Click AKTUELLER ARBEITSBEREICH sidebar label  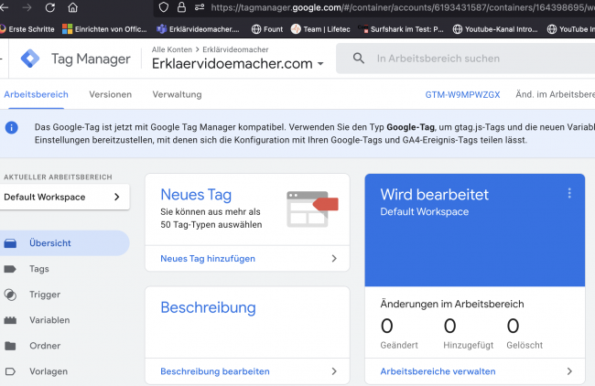pyautogui.click(x=58, y=177)
